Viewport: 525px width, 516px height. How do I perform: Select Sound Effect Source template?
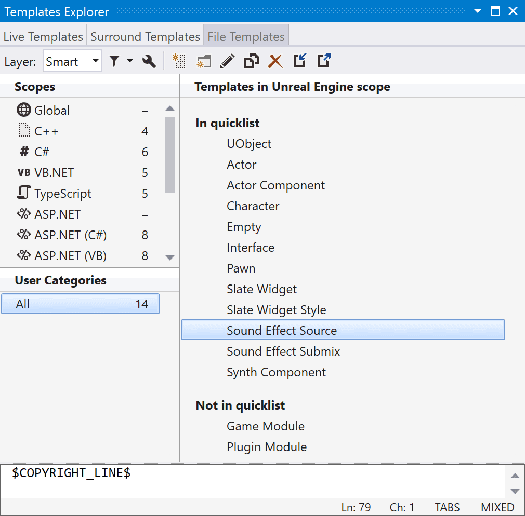[343, 330]
